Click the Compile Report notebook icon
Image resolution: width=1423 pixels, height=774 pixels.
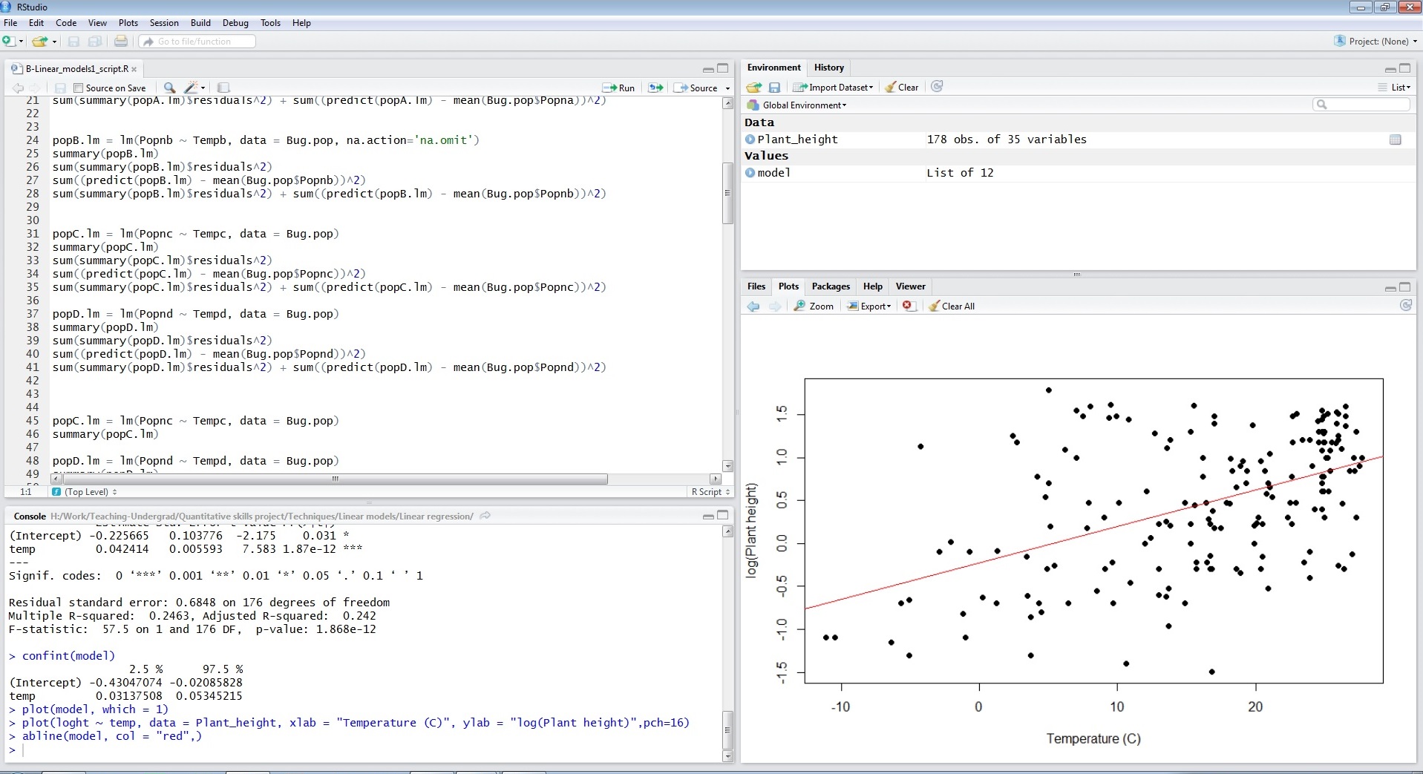coord(223,88)
